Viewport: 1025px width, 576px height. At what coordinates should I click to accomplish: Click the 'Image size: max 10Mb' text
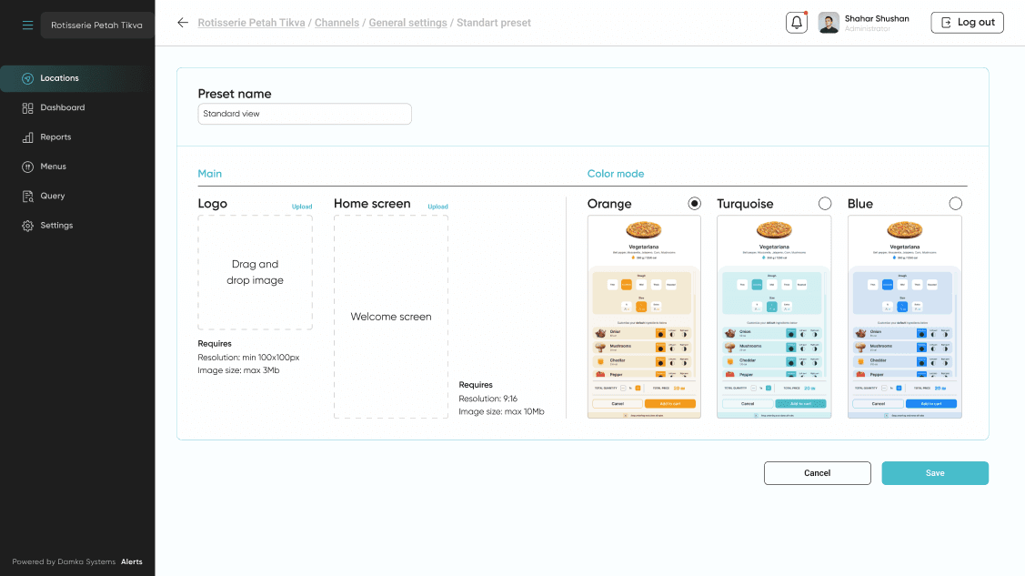point(501,412)
